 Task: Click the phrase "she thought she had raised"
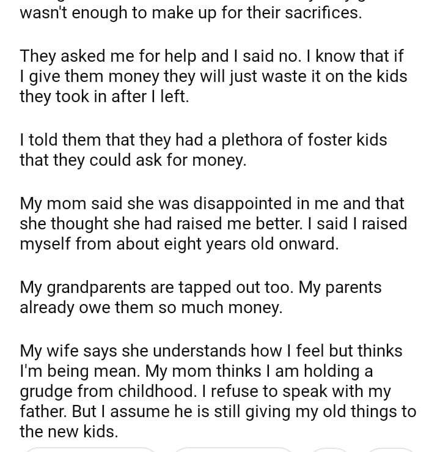tap(126, 224)
